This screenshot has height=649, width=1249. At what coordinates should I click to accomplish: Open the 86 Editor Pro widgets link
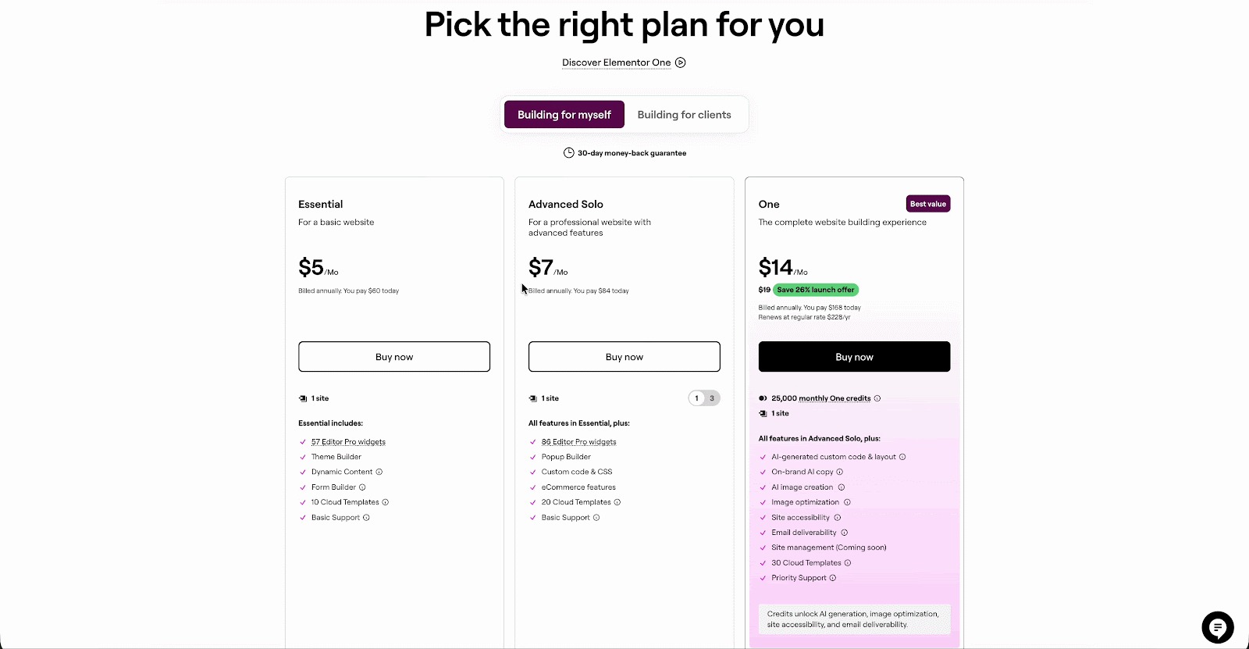click(578, 441)
